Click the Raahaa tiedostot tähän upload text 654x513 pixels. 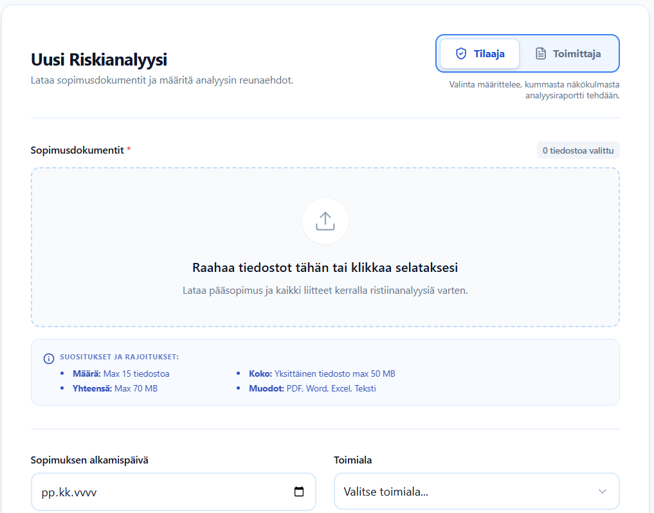(325, 267)
